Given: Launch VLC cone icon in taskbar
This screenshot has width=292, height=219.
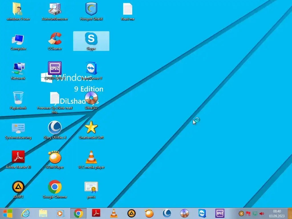Looking at the screenshot, I should coord(113,213).
